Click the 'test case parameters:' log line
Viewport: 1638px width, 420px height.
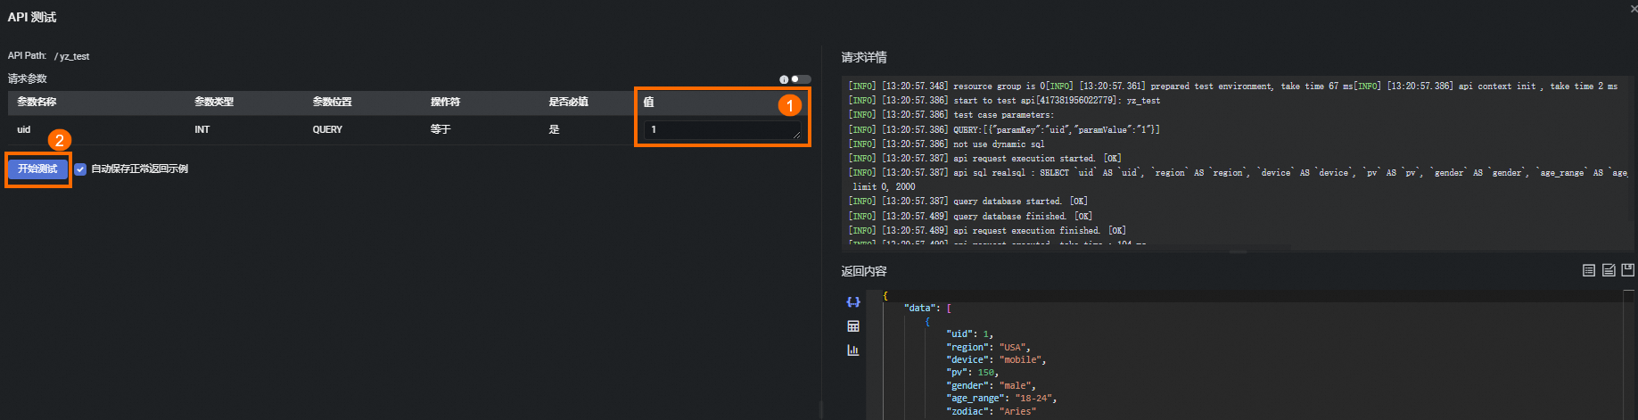click(x=951, y=115)
